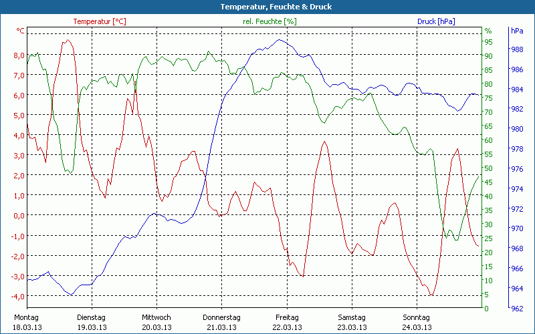This screenshot has height=334, width=535.
Task: Click the '-3,0' temperature axis value
Action: point(18,277)
